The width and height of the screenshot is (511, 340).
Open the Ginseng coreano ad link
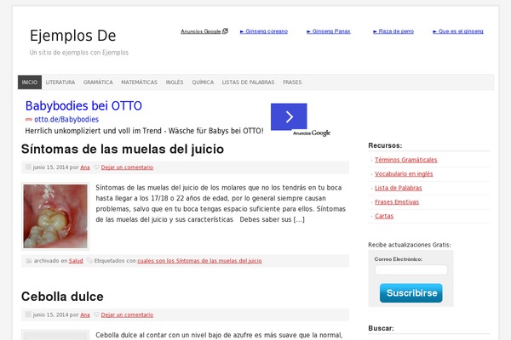coord(264,31)
